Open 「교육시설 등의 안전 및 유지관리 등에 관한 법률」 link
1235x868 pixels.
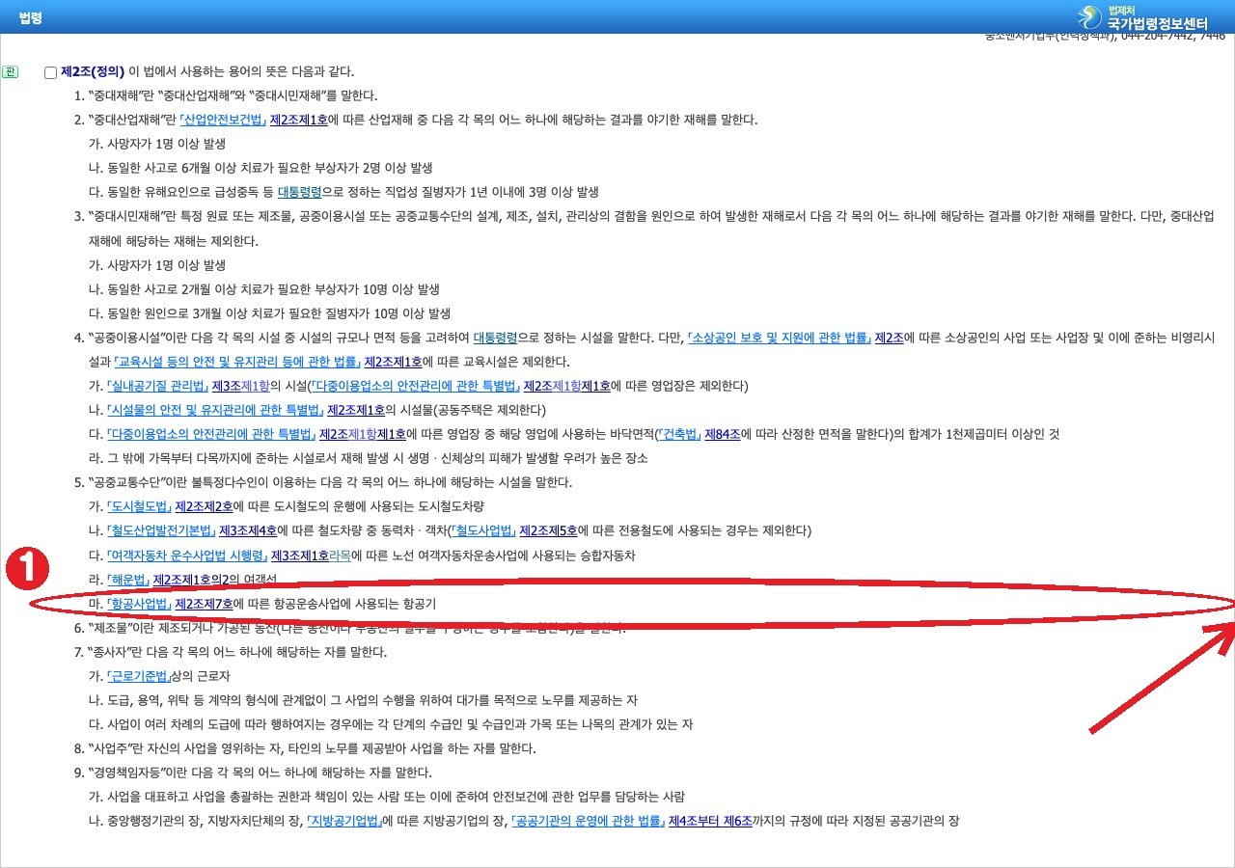[236, 362]
